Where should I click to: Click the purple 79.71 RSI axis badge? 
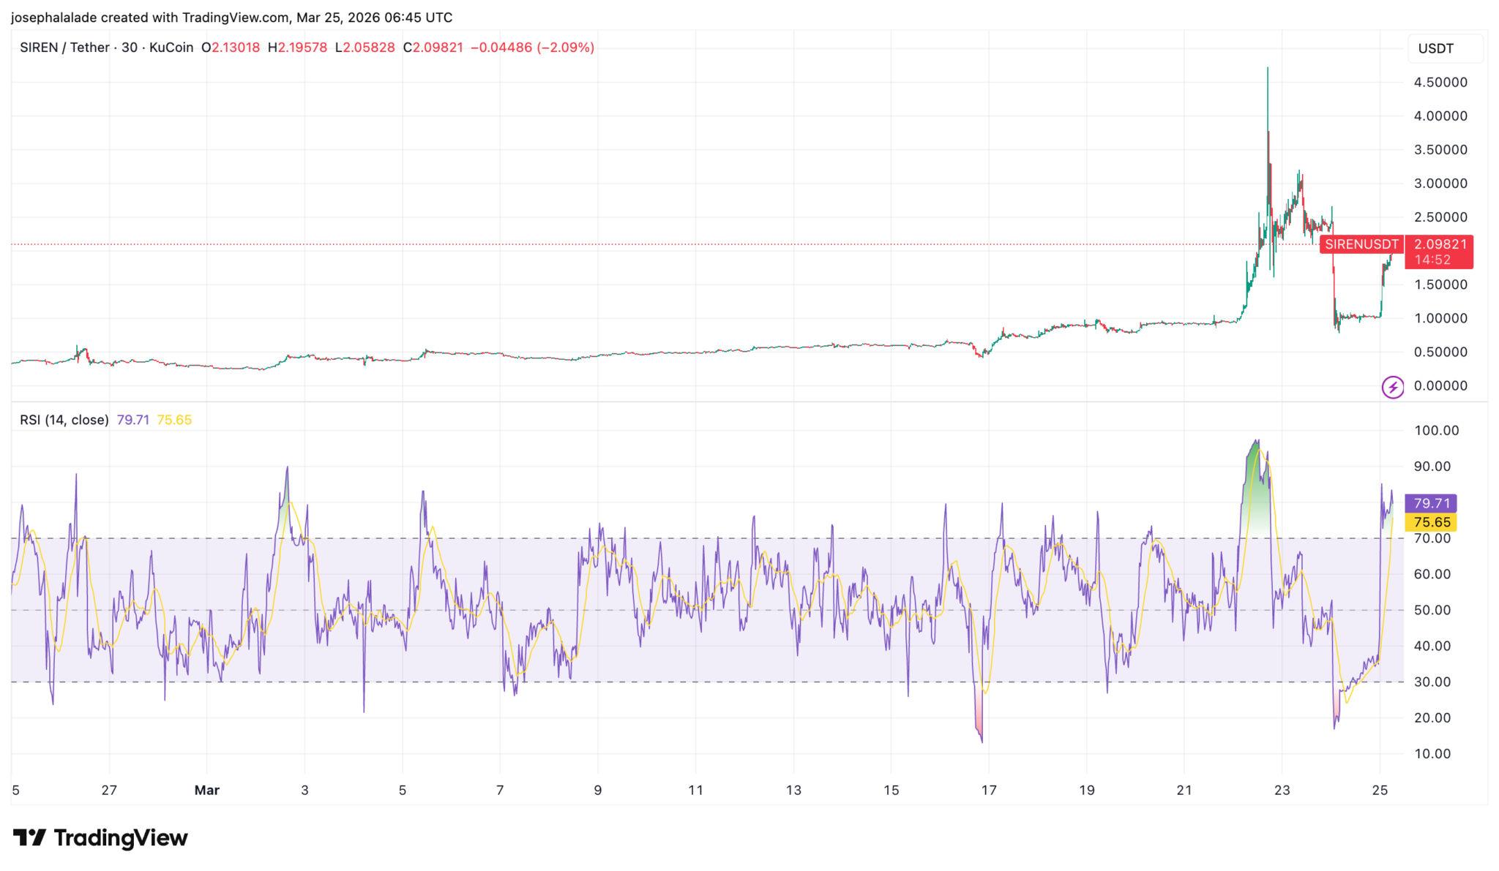click(x=1431, y=503)
